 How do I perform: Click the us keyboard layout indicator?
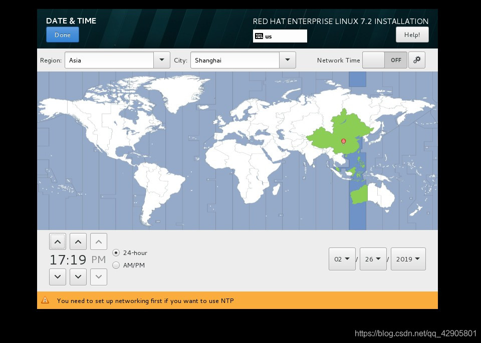point(280,36)
